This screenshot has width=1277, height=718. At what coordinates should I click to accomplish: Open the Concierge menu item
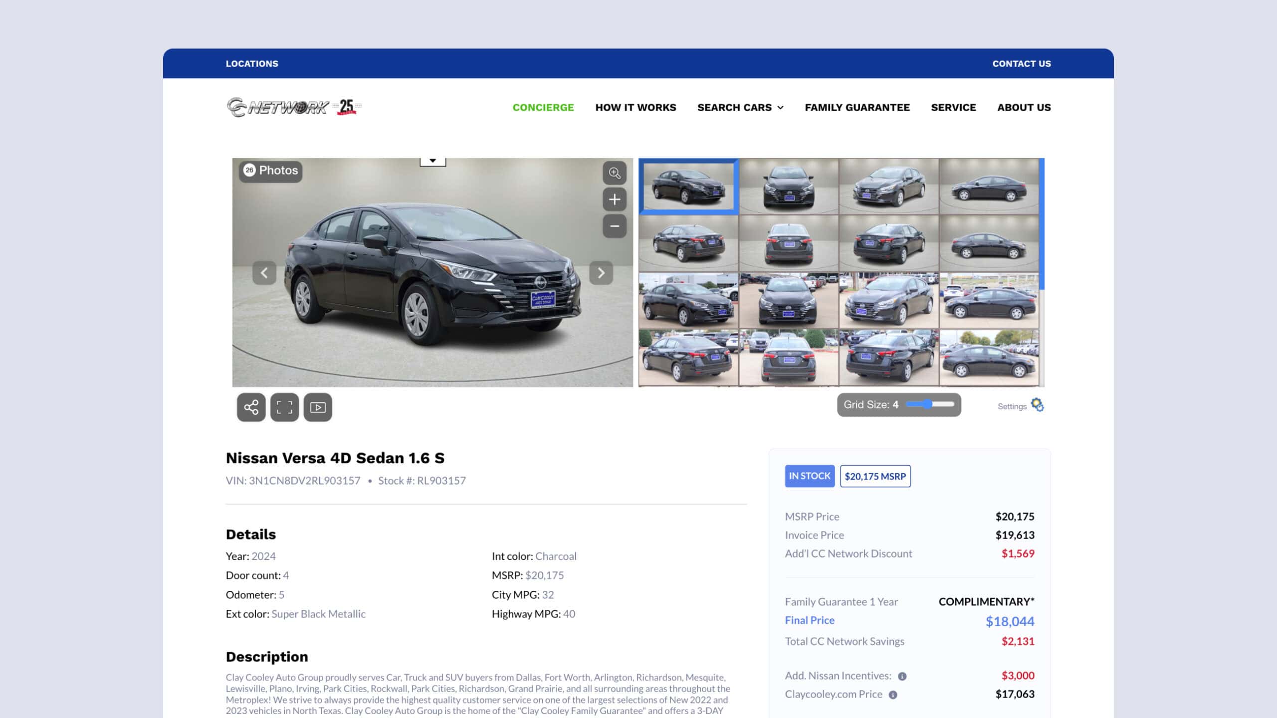click(x=543, y=107)
